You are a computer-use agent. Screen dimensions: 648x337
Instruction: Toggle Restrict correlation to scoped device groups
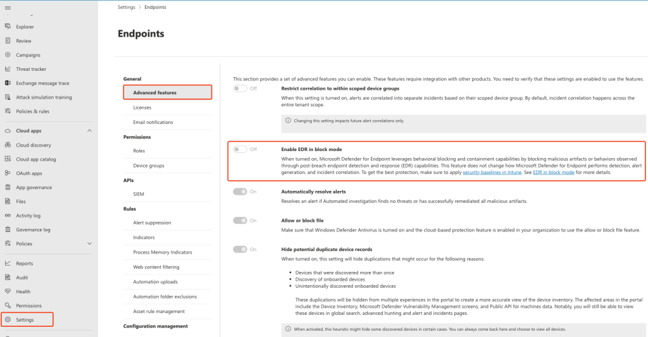(x=240, y=89)
